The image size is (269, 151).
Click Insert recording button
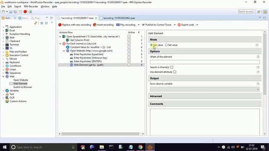(x=103, y=25)
